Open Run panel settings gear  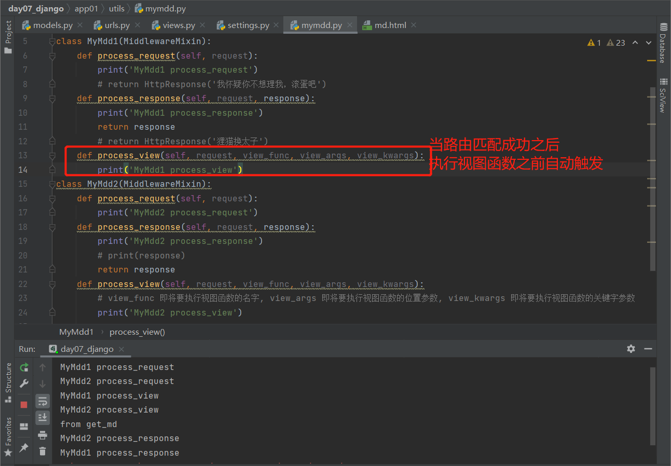(631, 349)
